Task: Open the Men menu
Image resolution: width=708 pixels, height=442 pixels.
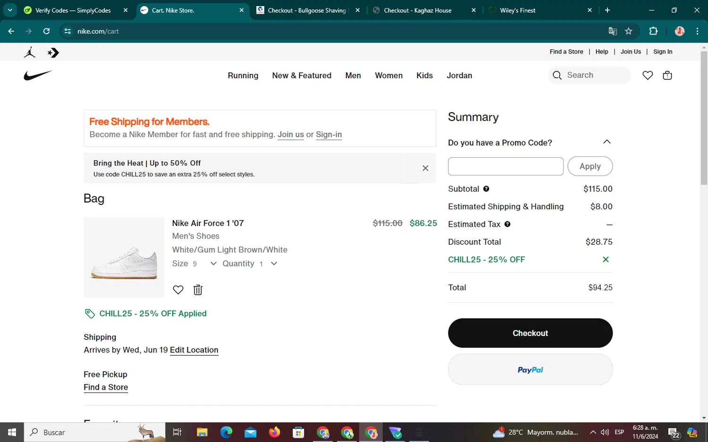Action: [353, 75]
